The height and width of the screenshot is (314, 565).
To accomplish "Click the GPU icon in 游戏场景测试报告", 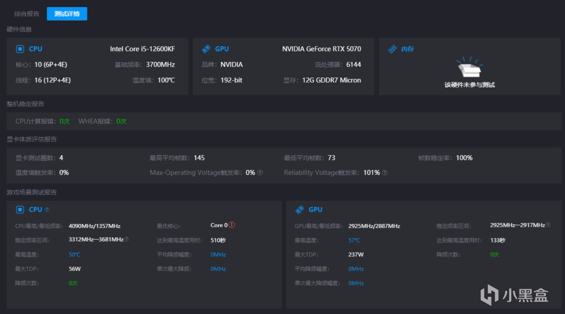I will click(300, 210).
